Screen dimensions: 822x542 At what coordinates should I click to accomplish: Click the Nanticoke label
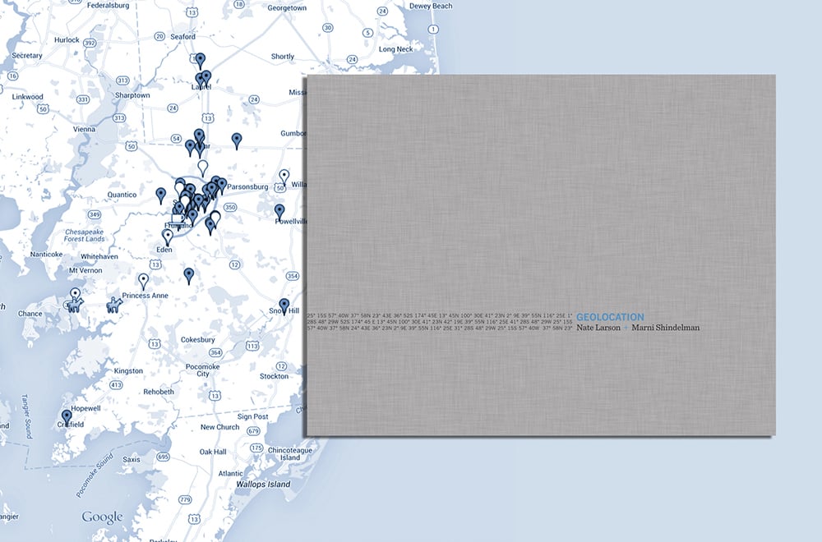point(46,255)
